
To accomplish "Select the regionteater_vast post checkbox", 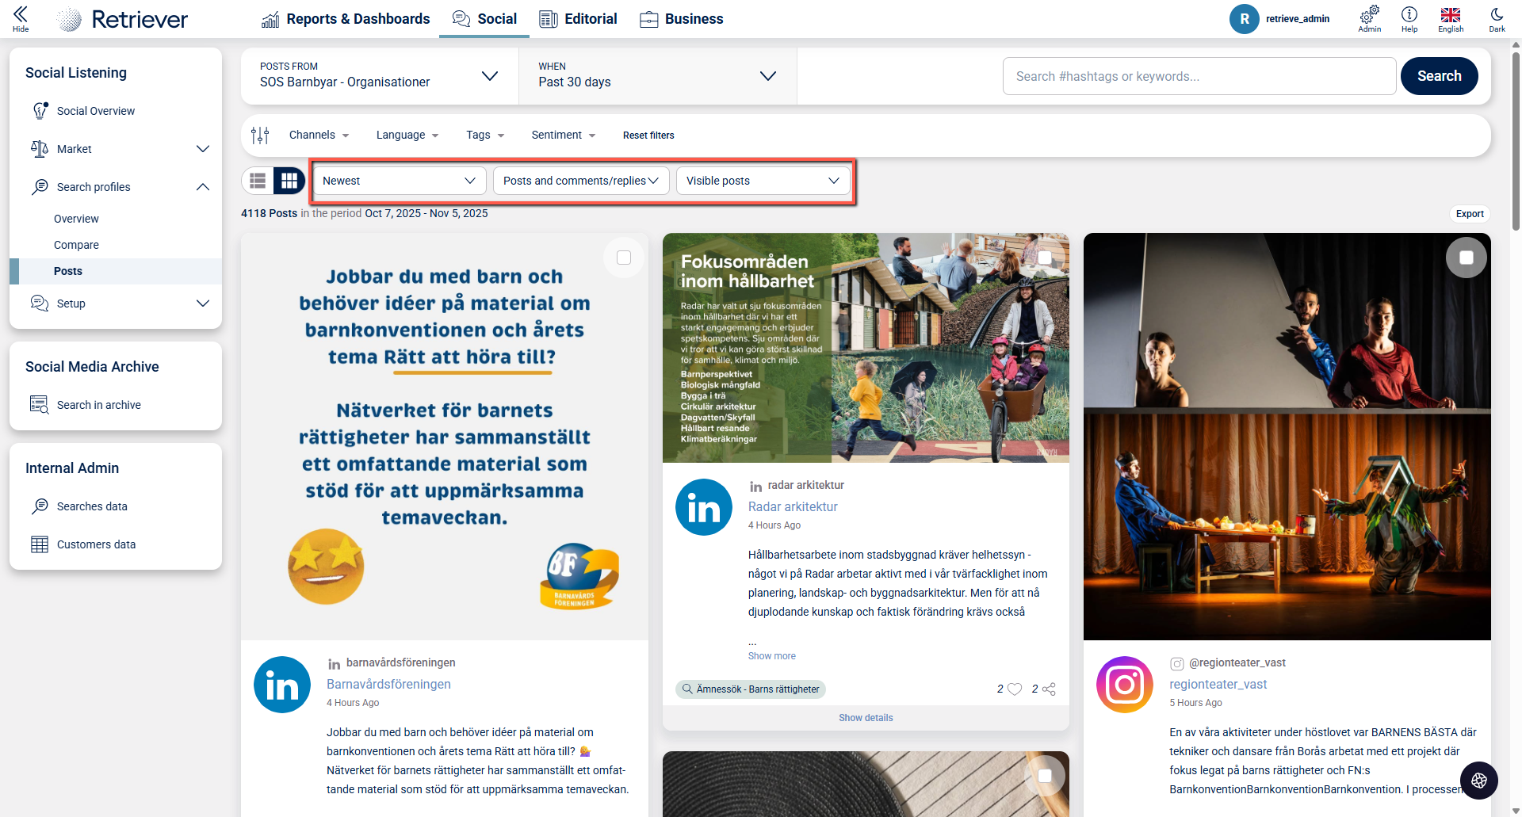I will tap(1467, 258).
